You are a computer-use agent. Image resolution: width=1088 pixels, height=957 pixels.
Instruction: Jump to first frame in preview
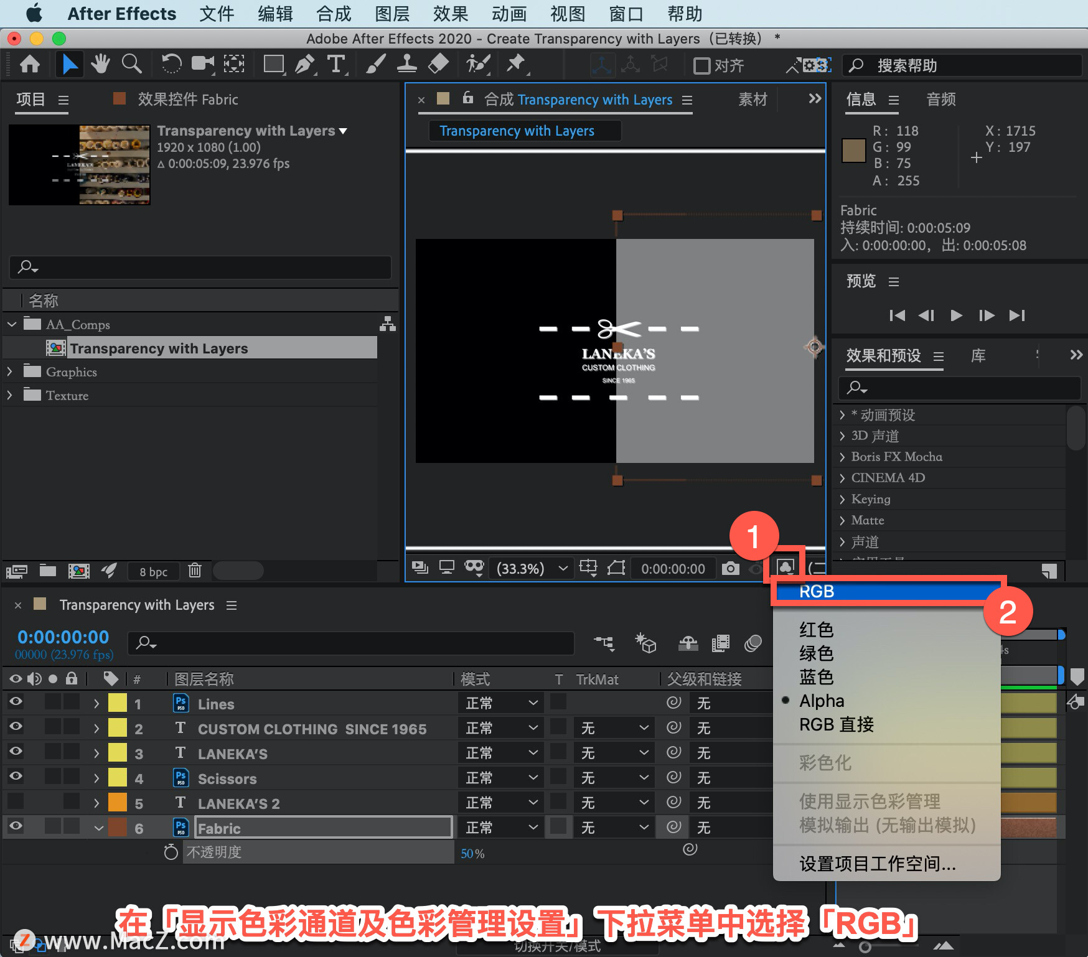pos(897,315)
